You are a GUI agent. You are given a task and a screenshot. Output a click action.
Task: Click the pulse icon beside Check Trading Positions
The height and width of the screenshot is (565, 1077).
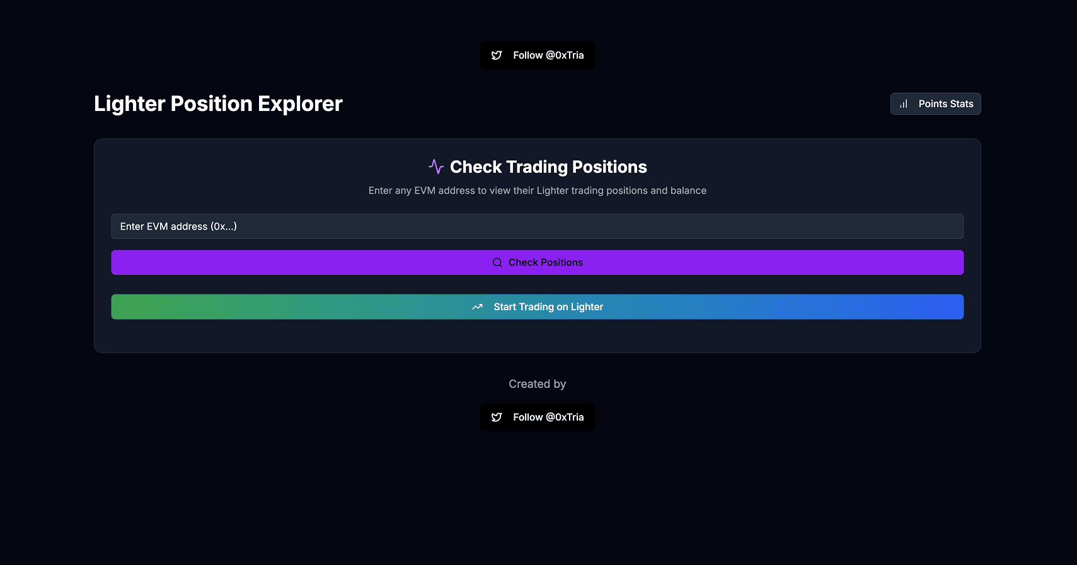click(436, 166)
